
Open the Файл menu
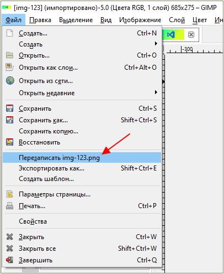(x=13, y=20)
